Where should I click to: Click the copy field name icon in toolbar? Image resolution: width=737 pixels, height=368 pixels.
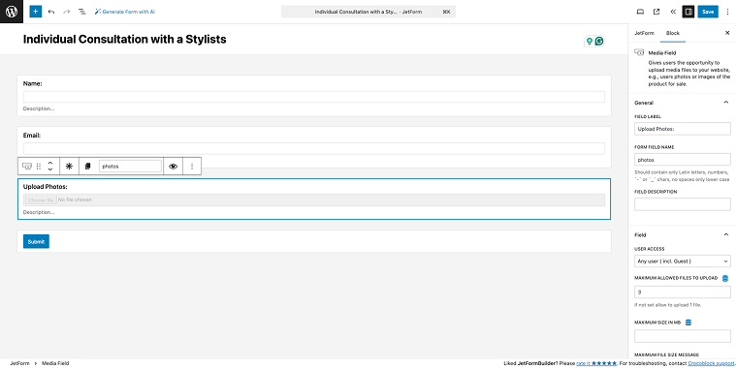[x=87, y=167]
